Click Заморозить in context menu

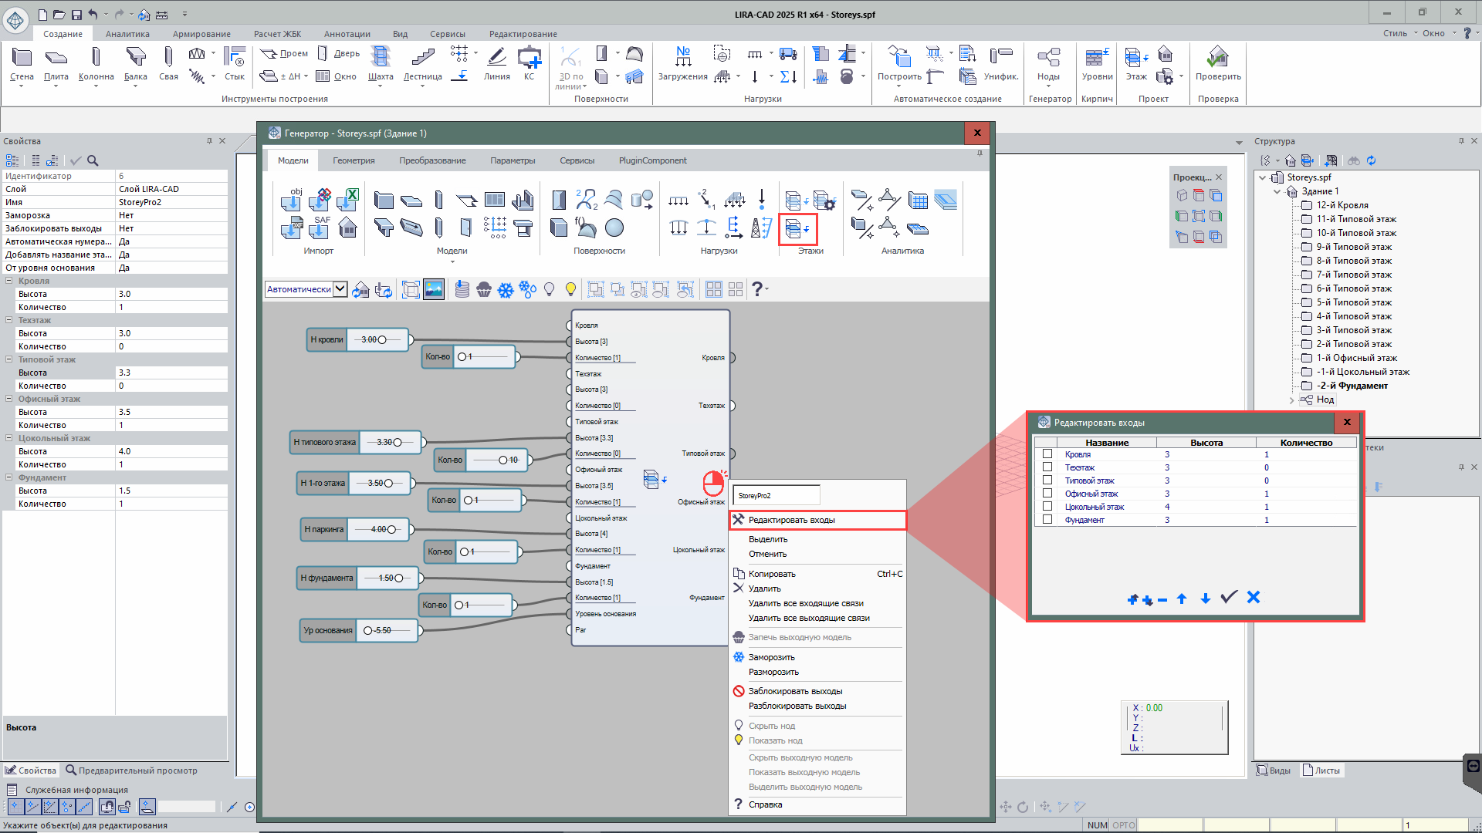click(771, 657)
